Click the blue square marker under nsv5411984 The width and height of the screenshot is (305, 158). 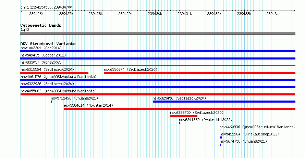click(221, 137)
